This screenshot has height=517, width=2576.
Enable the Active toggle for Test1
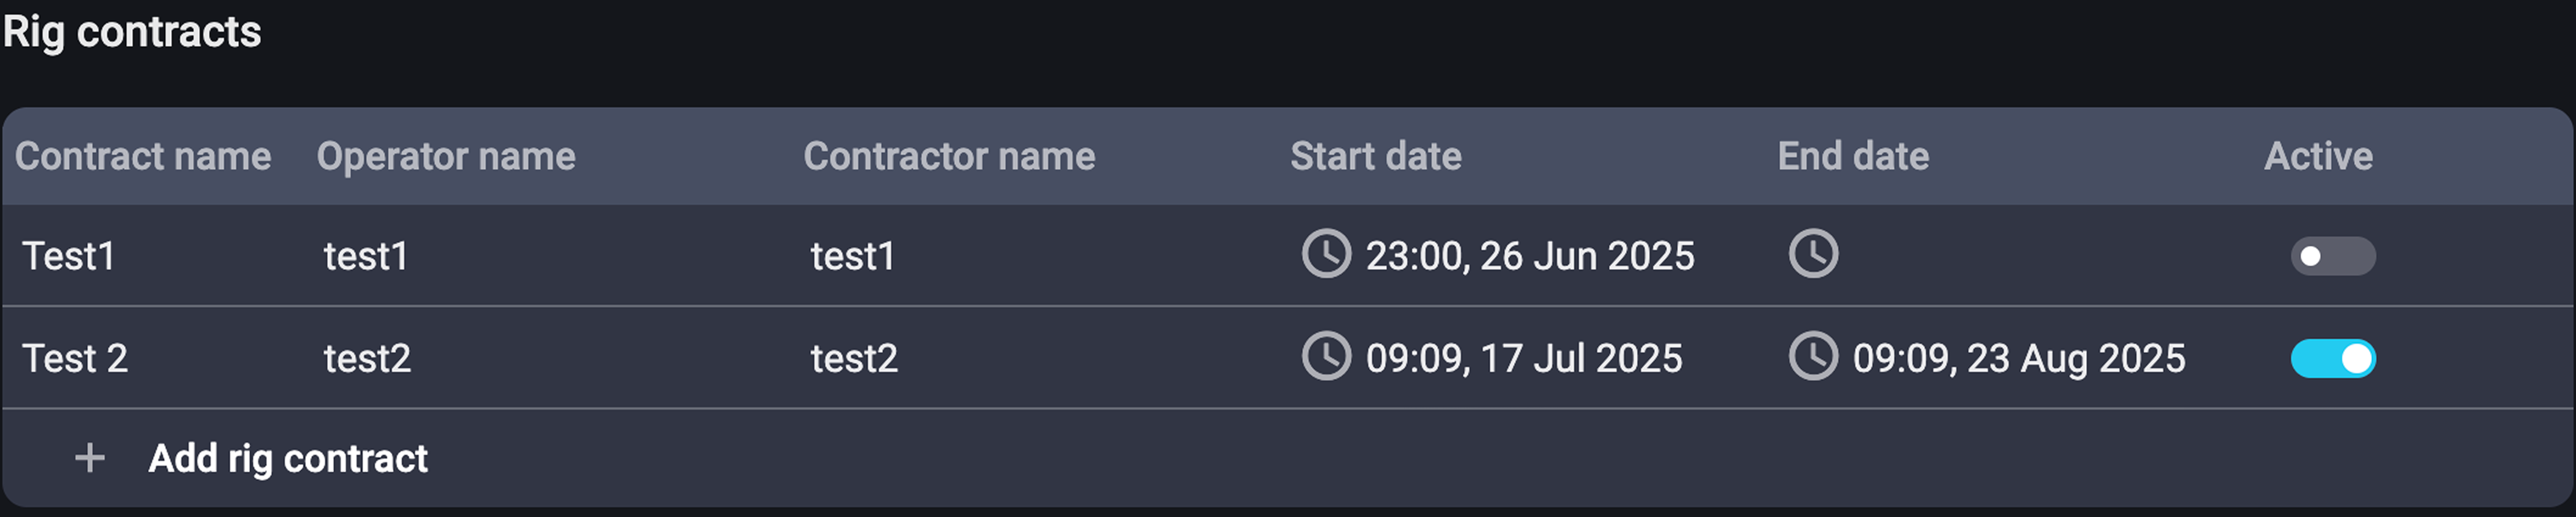coord(2332,256)
